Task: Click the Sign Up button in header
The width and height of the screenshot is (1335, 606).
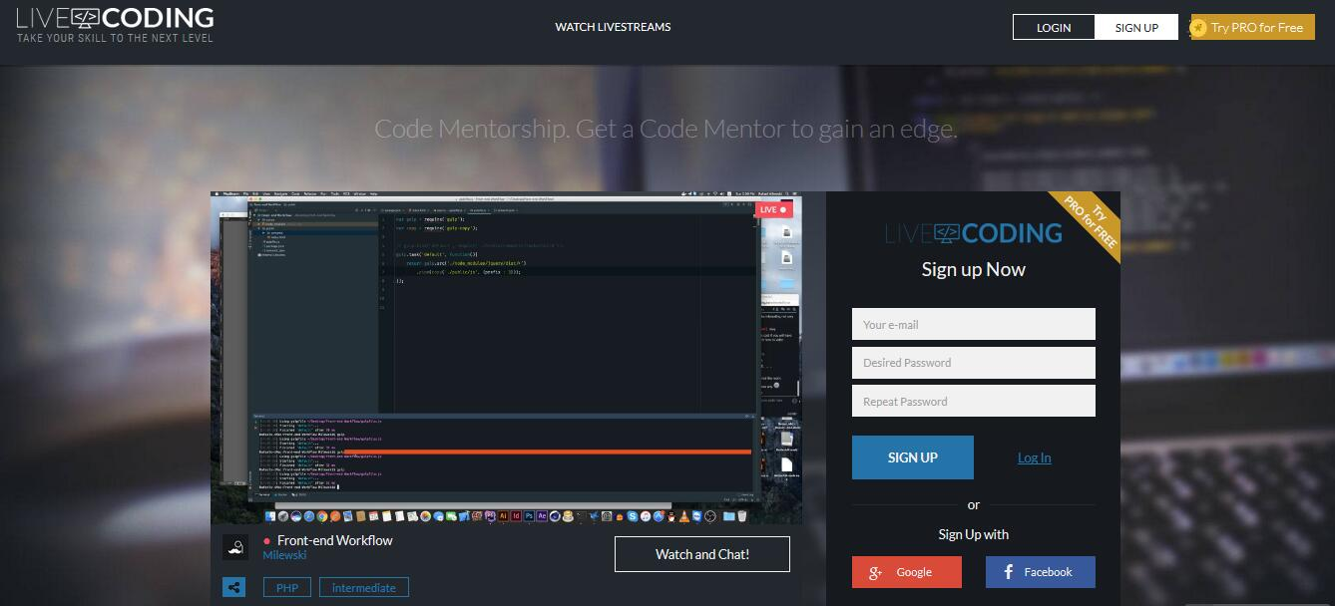Action: click(x=1136, y=27)
